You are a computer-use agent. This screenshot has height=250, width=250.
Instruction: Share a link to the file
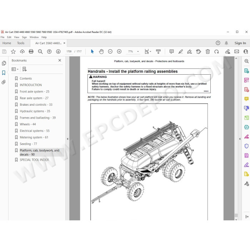[227, 51]
